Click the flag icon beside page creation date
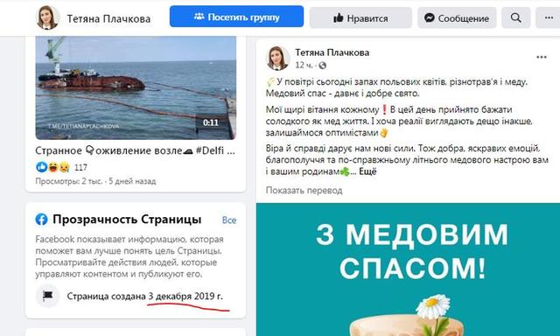The height and width of the screenshot is (336, 560). coord(47,296)
